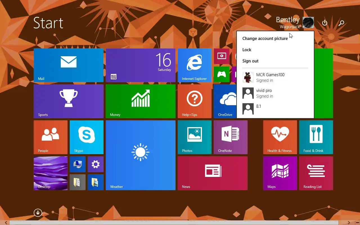The width and height of the screenshot is (360, 225).
Task: Launch the Skype tile
Action: (x=87, y=137)
